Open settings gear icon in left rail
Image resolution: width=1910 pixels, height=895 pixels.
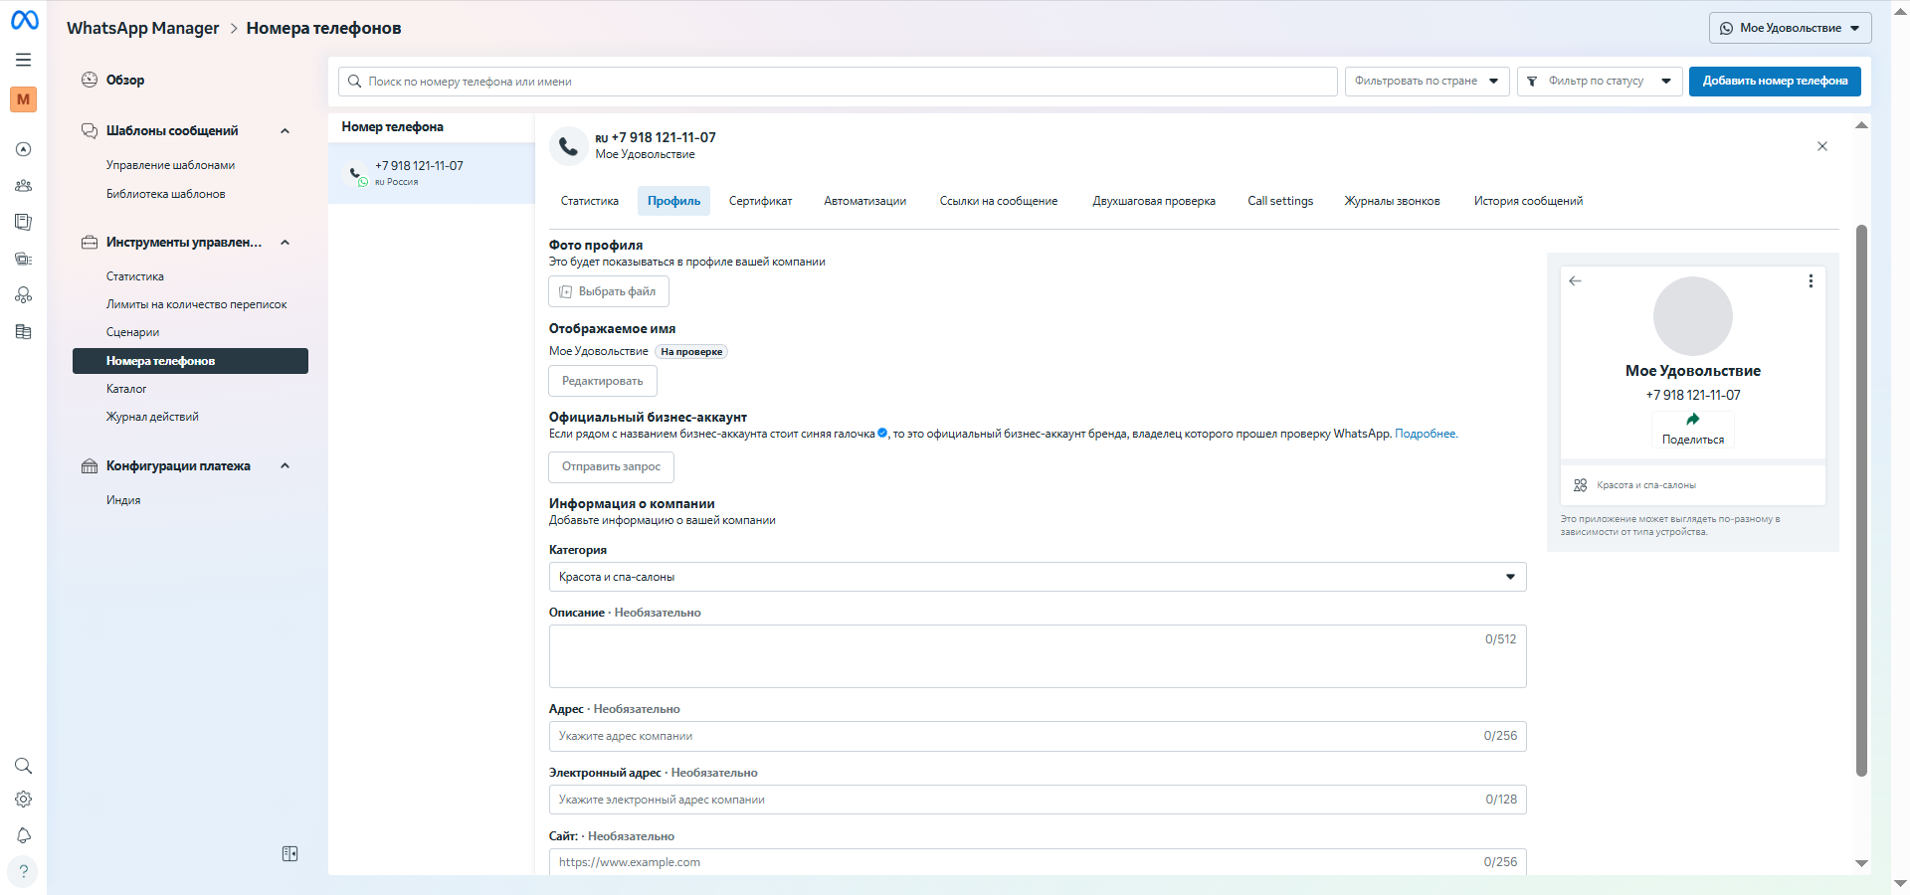[24, 800]
